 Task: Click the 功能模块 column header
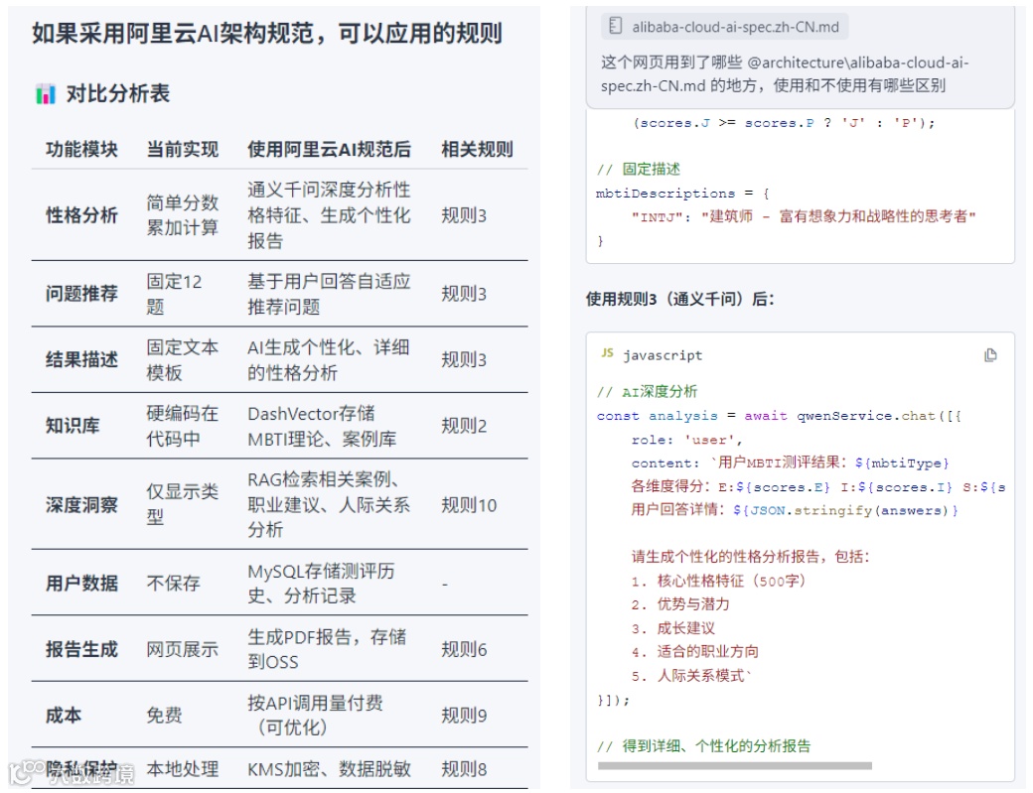pyautogui.click(x=81, y=150)
